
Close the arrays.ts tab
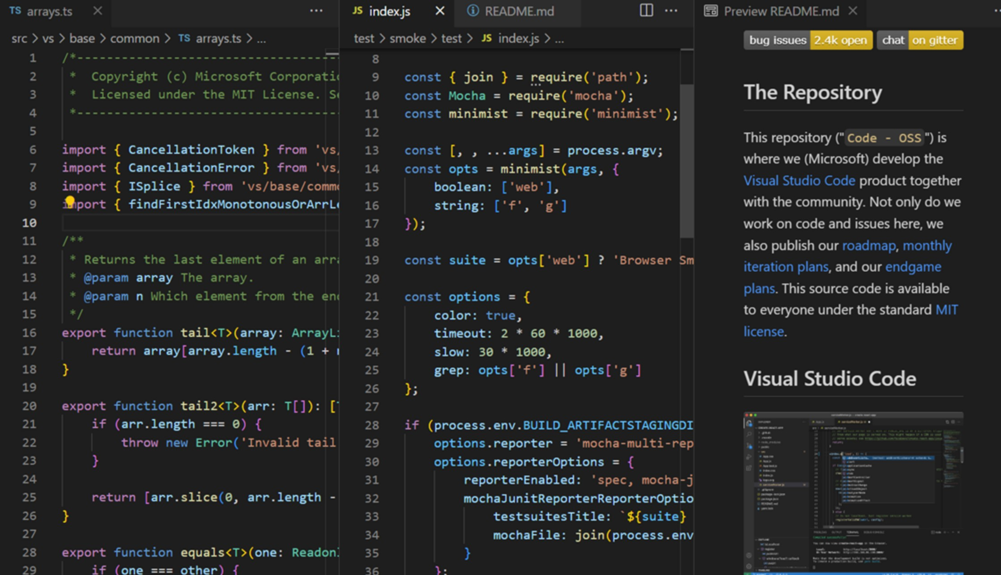click(x=97, y=11)
